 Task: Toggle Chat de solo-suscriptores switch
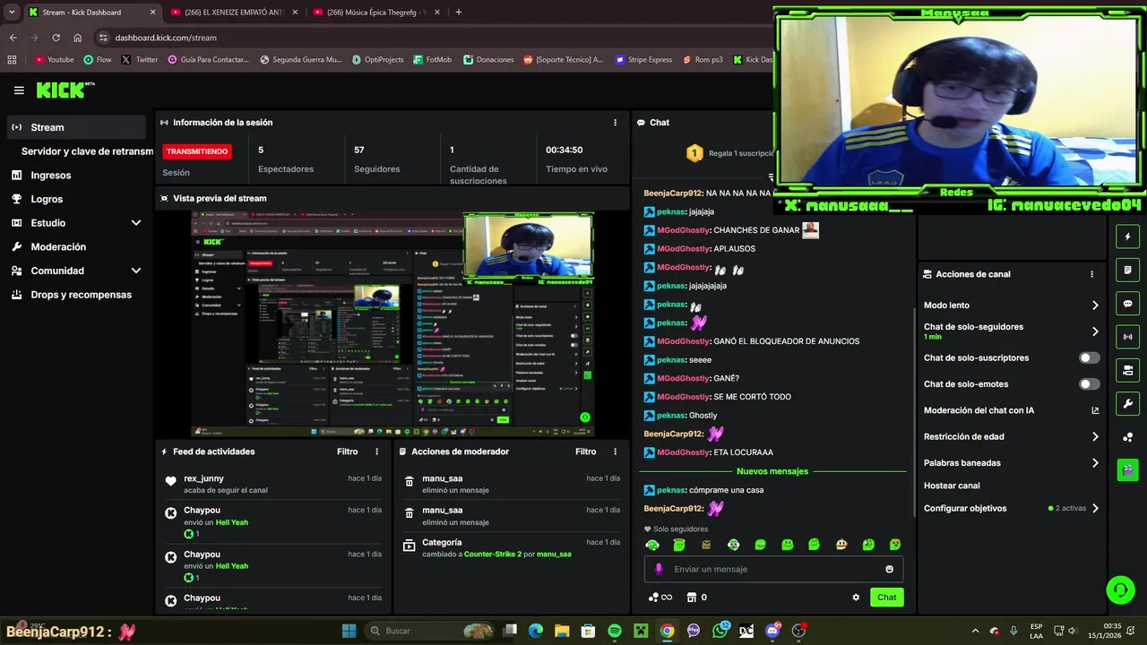tap(1089, 357)
